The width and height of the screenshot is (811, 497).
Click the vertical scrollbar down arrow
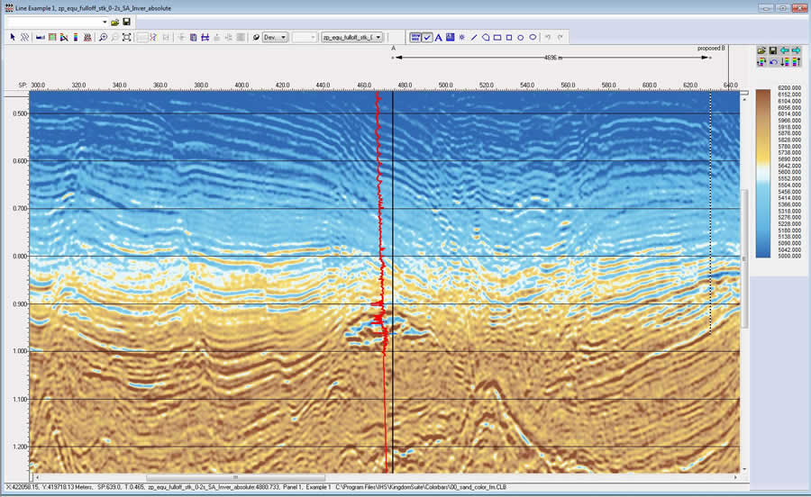tap(745, 469)
